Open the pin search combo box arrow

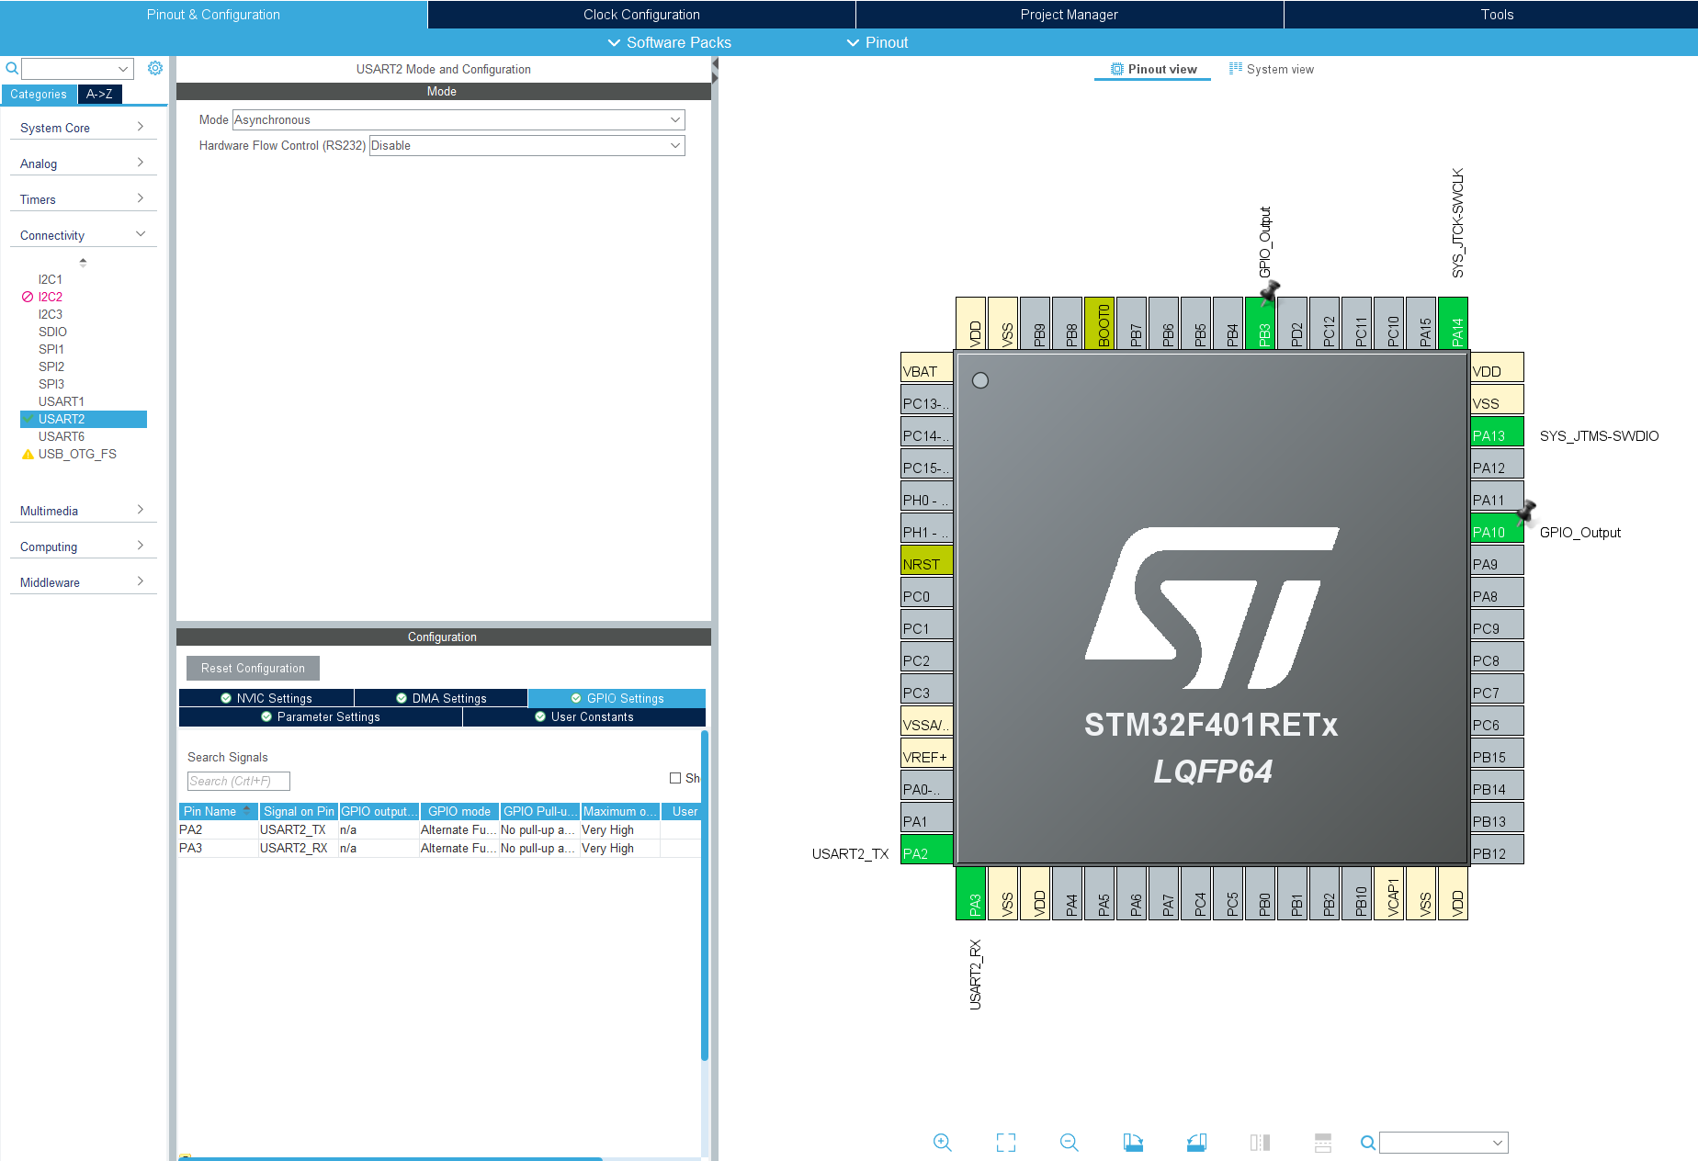coord(1498,1143)
